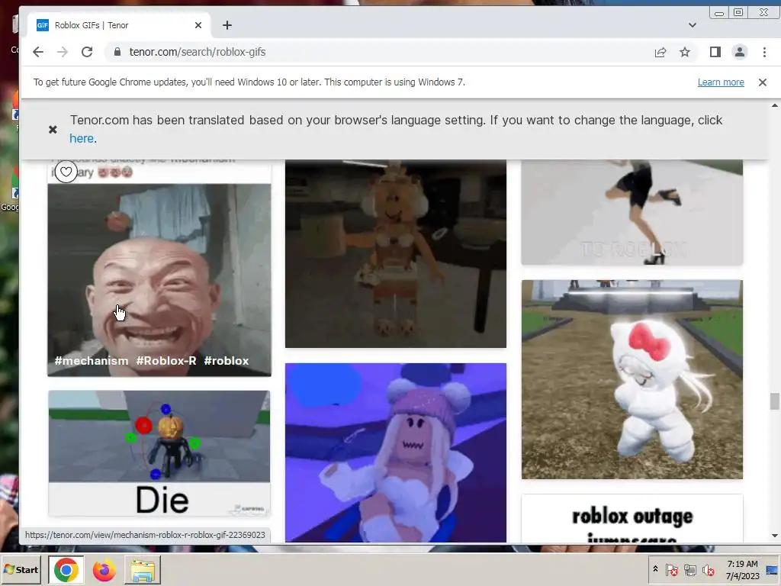This screenshot has width=781, height=586.
Task: Click the scrollbar down arrow
Action: (x=775, y=536)
